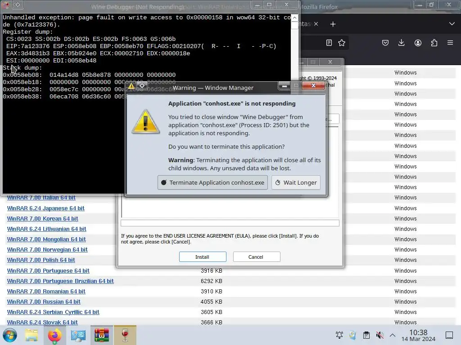The image size is (461, 345).
Task: Close the current Firefox tab
Action: (316, 24)
